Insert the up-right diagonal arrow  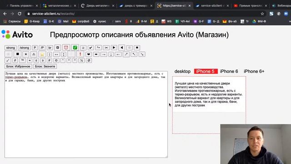[126, 54]
